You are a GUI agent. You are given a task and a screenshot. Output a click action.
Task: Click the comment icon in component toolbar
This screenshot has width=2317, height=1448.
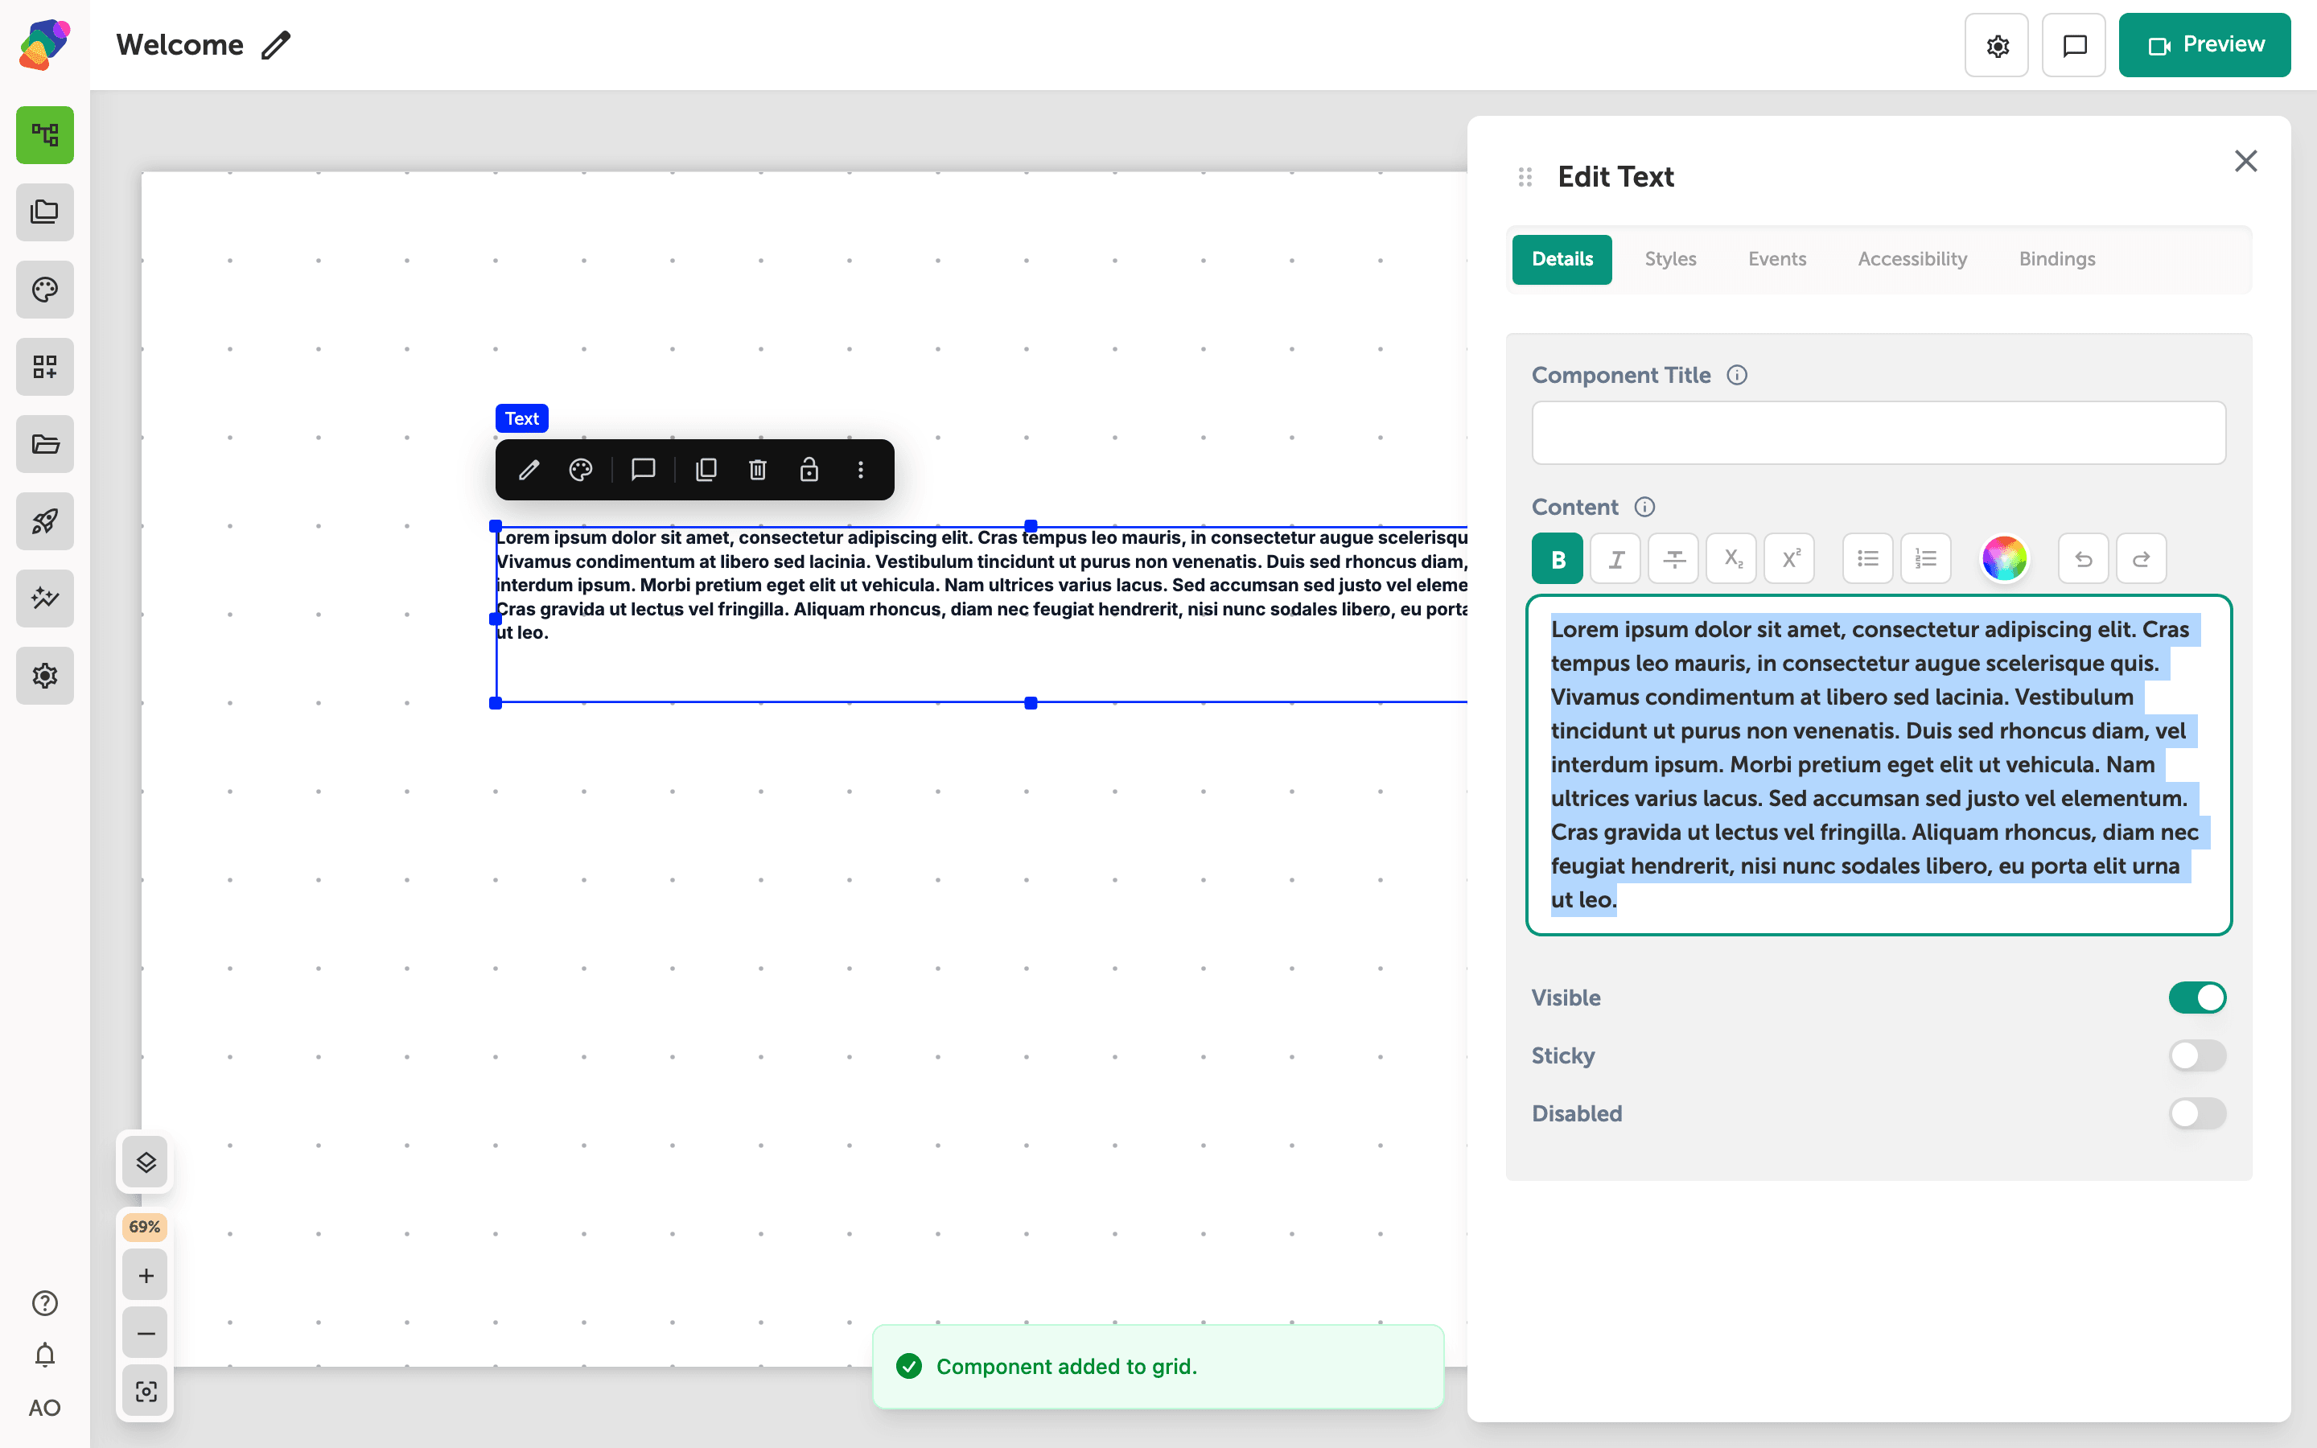644,469
